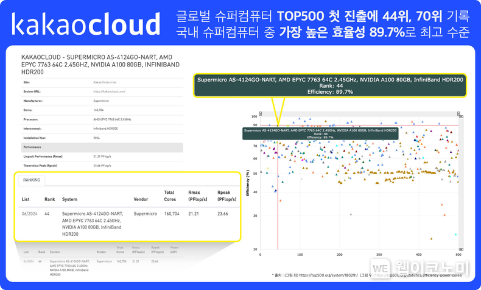The width and height of the screenshot is (481, 290).
Task: Click Supermicro in the ranking table's Vendor column
Action: click(145, 214)
